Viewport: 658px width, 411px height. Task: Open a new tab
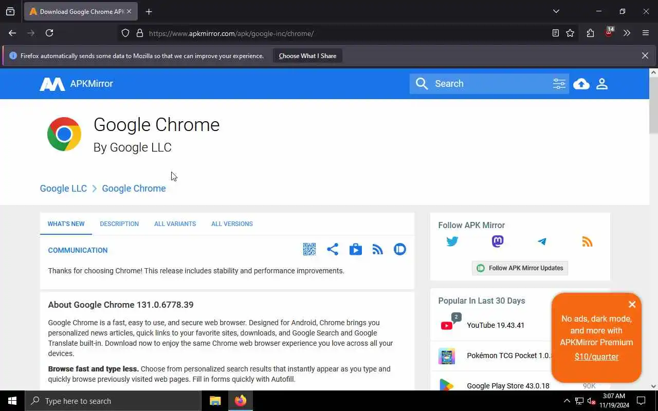point(149,11)
